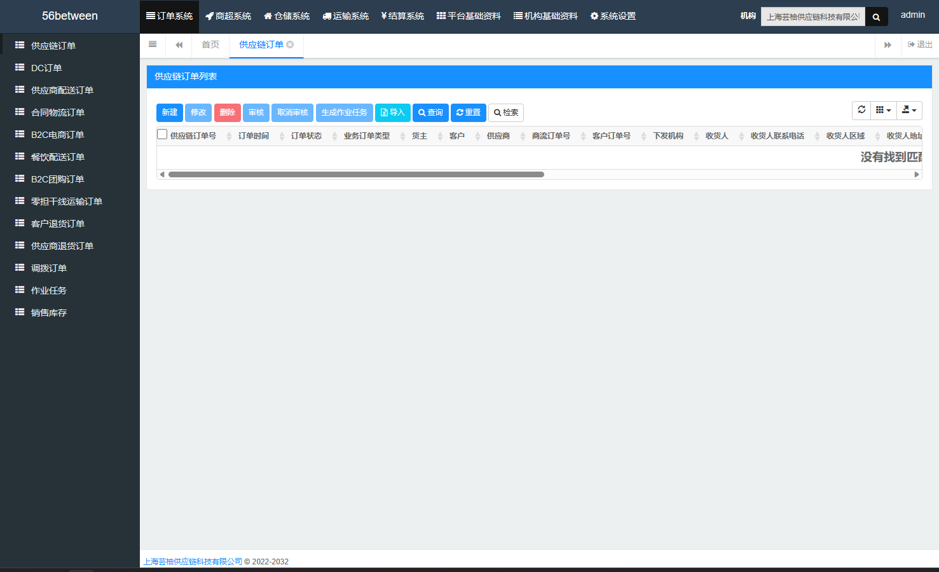Click the list icon beside B2C团购订单

pos(20,179)
